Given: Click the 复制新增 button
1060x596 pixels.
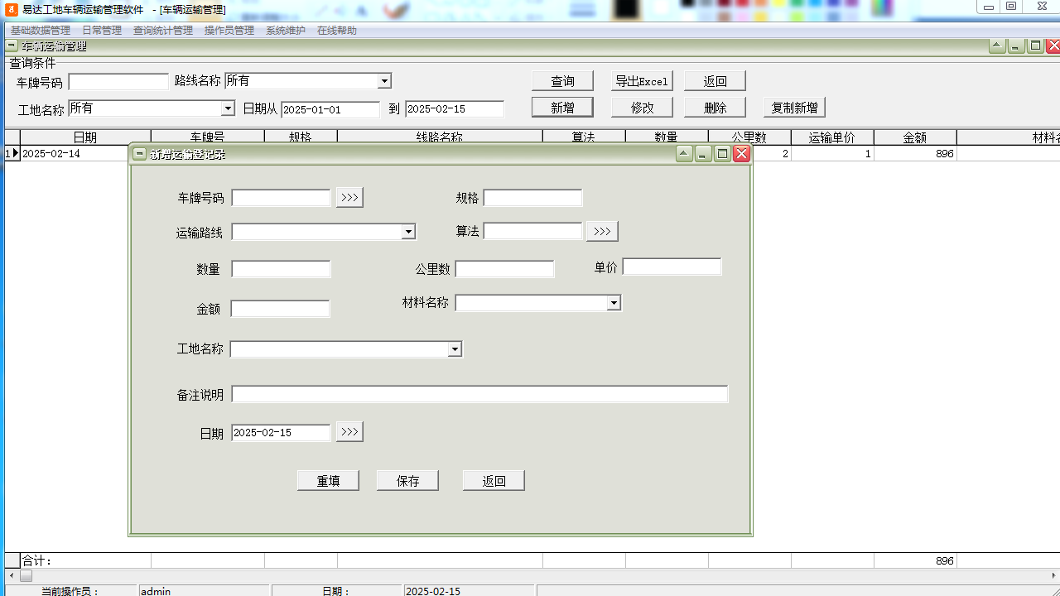Looking at the screenshot, I should 794,108.
